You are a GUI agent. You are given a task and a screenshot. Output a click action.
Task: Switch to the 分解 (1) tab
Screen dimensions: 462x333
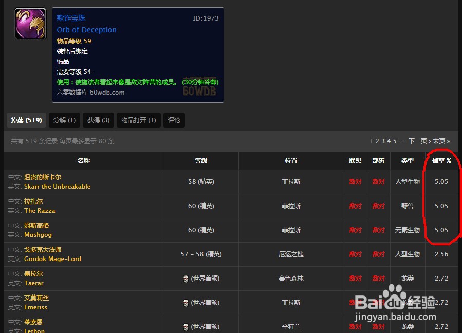[64, 120]
